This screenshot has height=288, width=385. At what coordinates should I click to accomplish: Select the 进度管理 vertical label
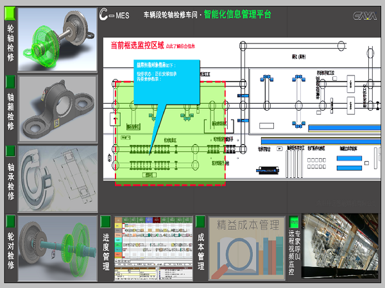coord(106,252)
